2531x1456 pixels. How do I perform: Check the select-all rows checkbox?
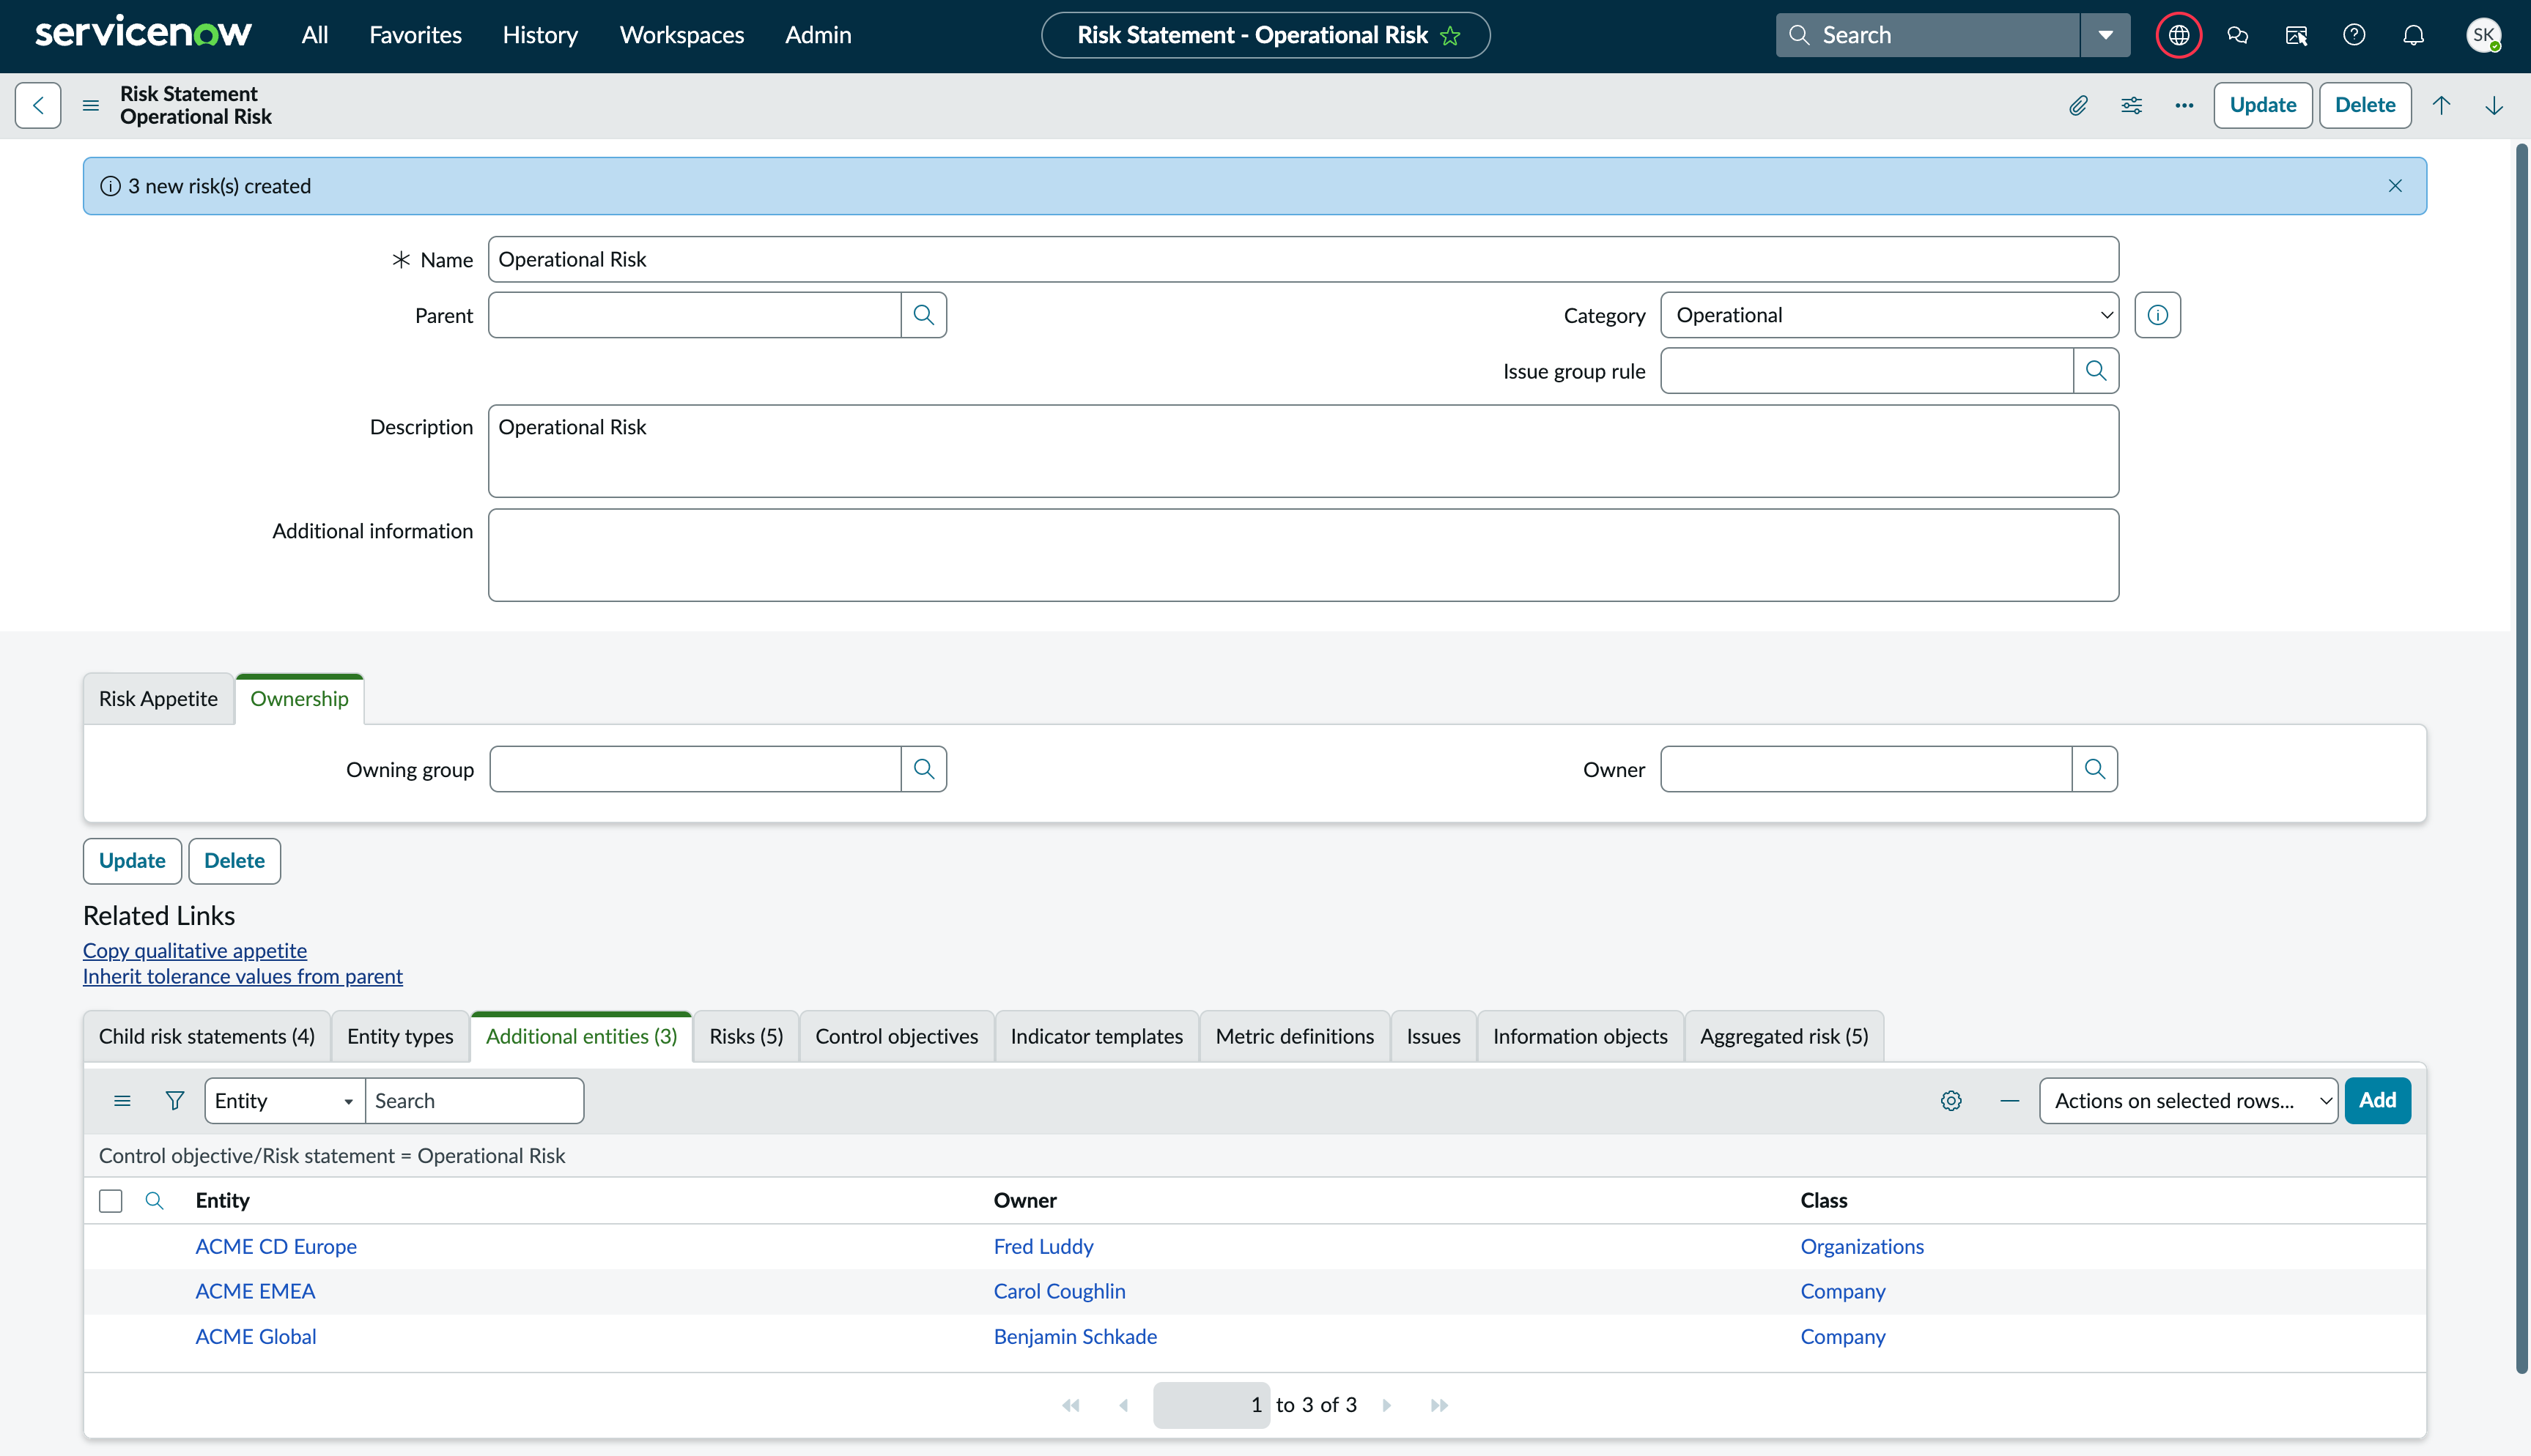111,1201
